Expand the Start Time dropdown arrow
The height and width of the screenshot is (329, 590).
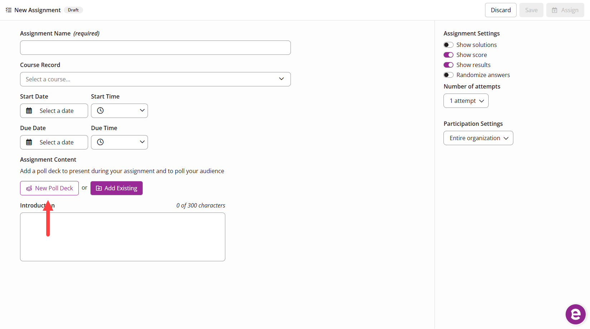[142, 110]
